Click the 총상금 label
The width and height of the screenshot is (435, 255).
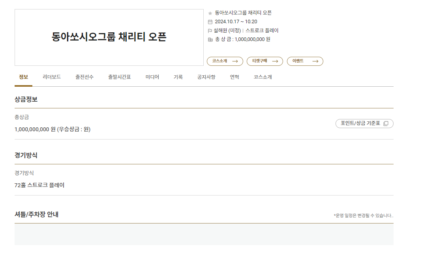pyautogui.click(x=22, y=117)
